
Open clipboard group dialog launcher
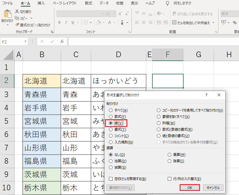(x=52, y=32)
